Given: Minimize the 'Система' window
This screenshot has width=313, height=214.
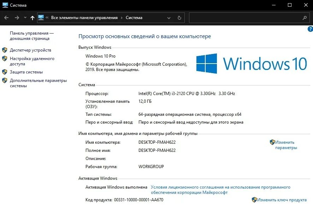Looking at the screenshot, I should (x=274, y=5).
